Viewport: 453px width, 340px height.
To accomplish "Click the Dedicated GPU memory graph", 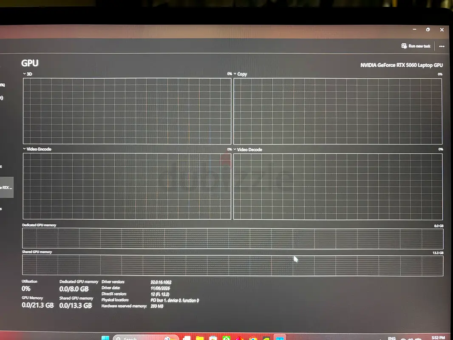I will (x=232, y=238).
